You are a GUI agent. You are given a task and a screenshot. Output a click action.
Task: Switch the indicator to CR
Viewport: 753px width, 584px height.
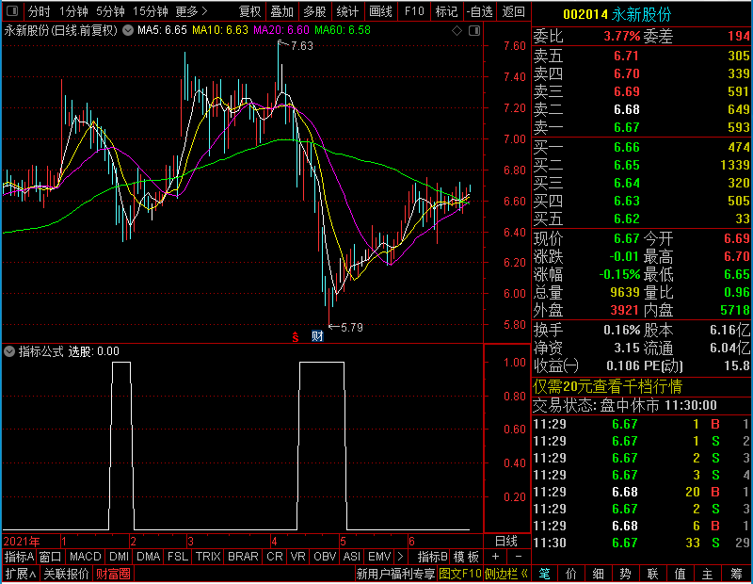pyautogui.click(x=275, y=557)
